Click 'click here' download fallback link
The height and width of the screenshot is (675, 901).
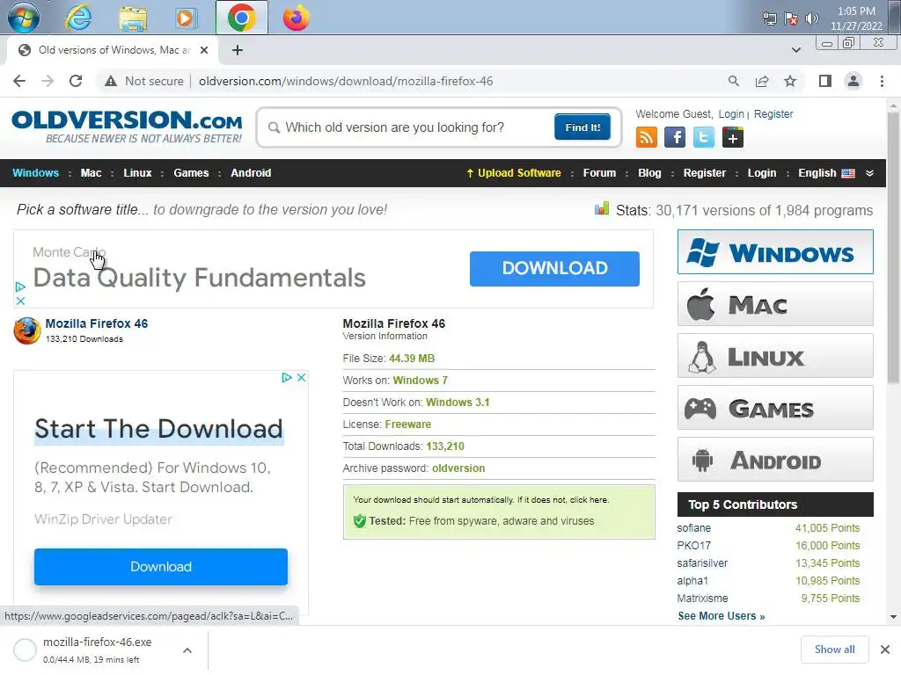pyautogui.click(x=589, y=500)
